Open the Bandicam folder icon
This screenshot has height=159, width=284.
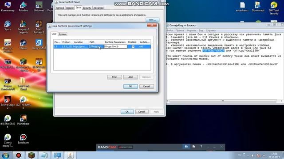click(x=193, y=146)
